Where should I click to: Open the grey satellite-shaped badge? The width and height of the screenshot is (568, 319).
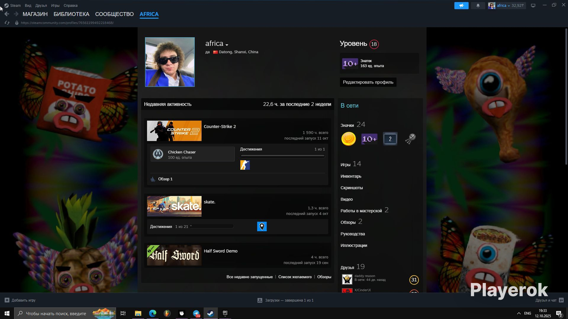click(411, 139)
